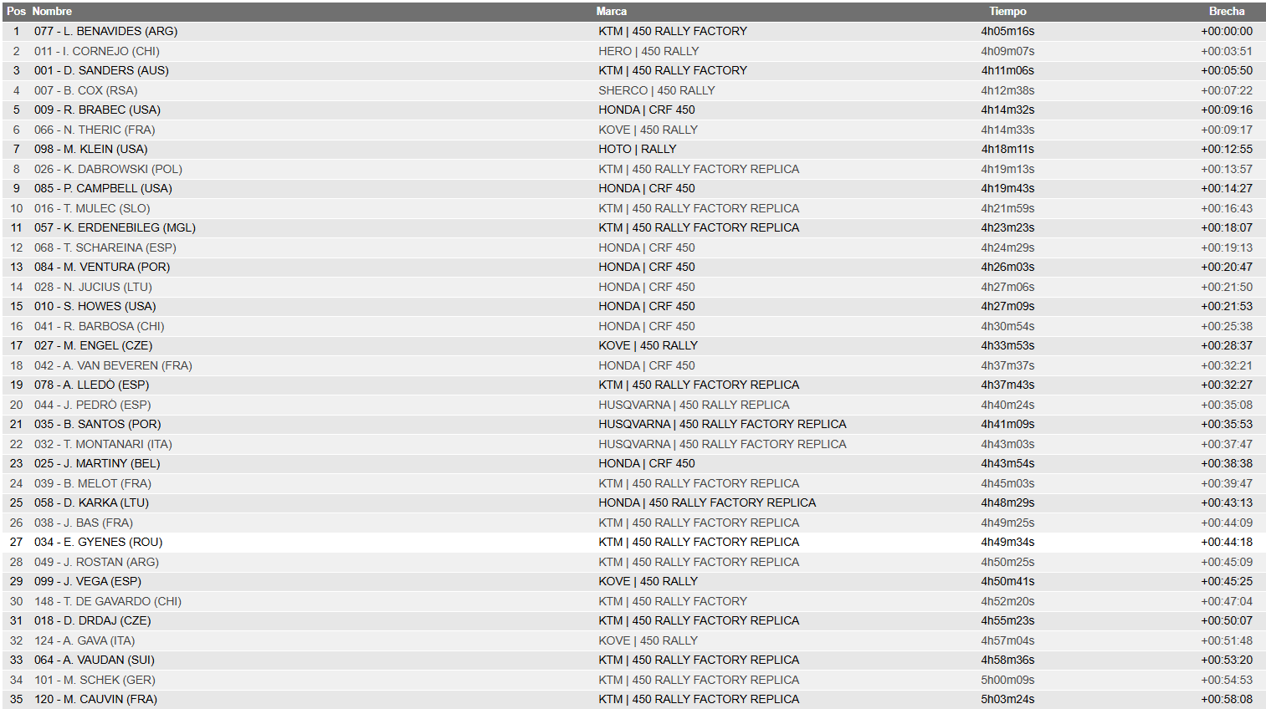Click time 4h33m53s for M. Engel

[x=1007, y=345]
